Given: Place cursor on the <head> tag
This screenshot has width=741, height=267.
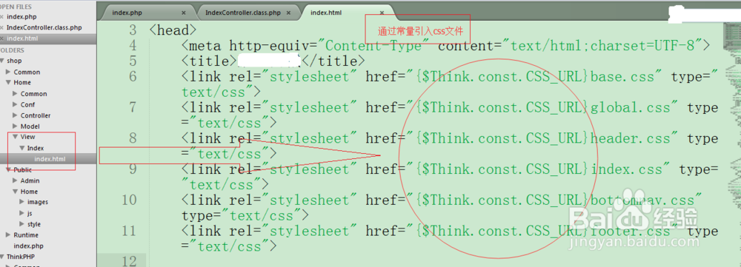Looking at the screenshot, I should pos(173,30).
